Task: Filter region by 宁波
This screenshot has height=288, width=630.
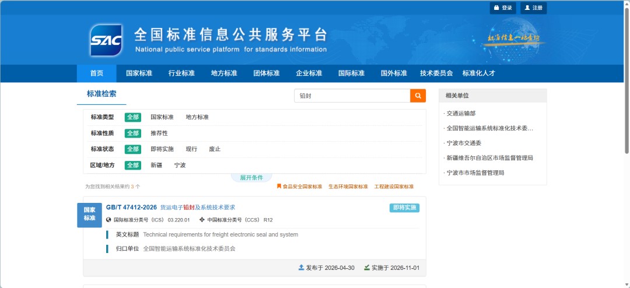Action: tap(180, 165)
